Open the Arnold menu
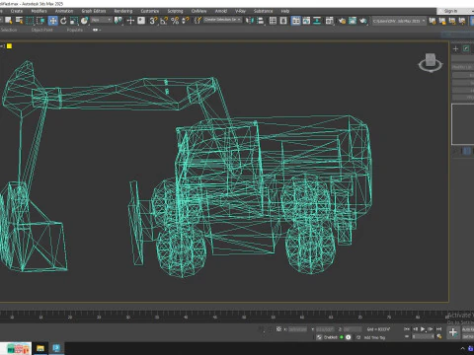The height and width of the screenshot is (355, 474). [x=221, y=11]
